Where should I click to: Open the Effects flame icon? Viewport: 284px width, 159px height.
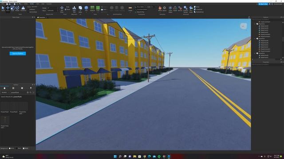tap(160, 8)
